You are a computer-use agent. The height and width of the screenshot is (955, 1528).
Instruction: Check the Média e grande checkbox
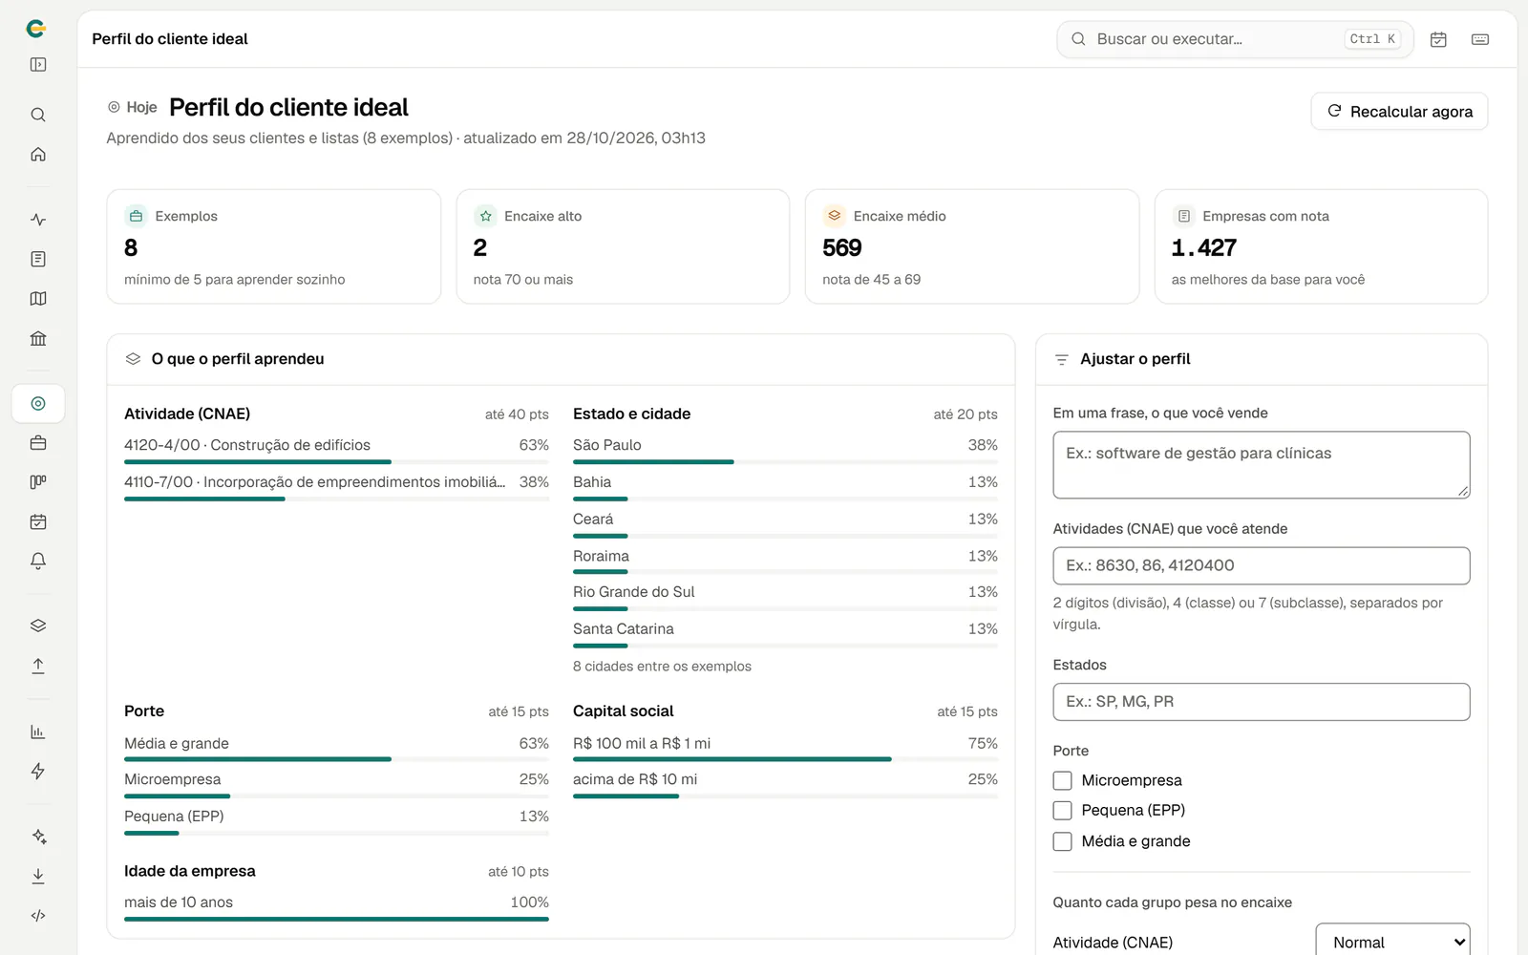tap(1062, 841)
